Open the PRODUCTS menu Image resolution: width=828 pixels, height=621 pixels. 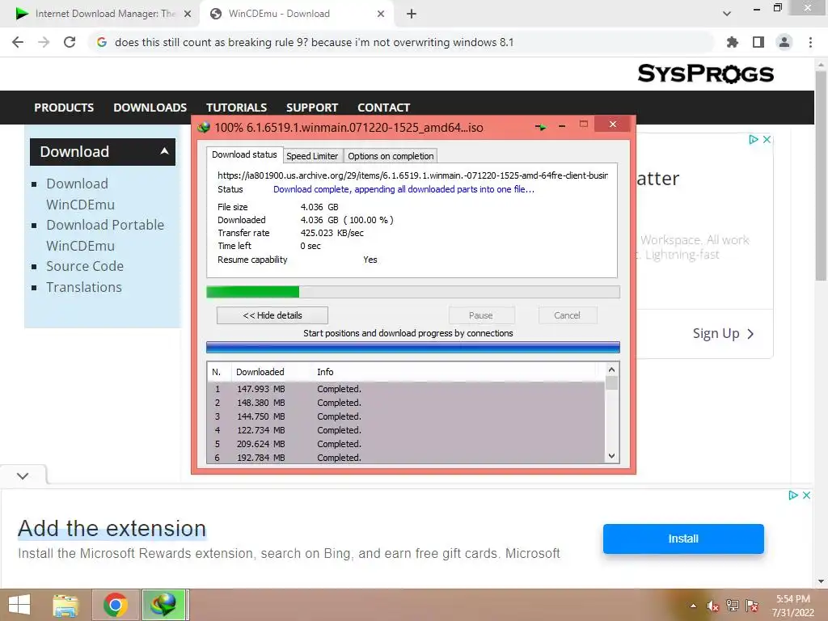(x=64, y=108)
